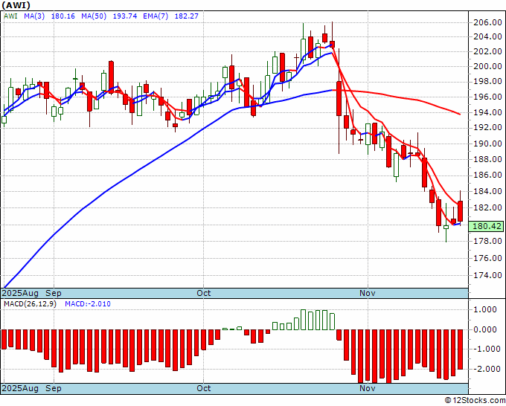Click the current price tag 180.42
Viewport: 506px width, 406px height.
[x=487, y=226]
